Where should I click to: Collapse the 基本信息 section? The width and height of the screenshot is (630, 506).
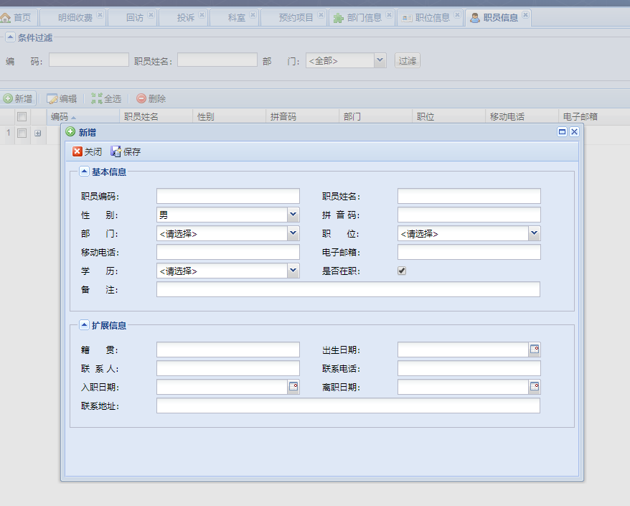[84, 172]
